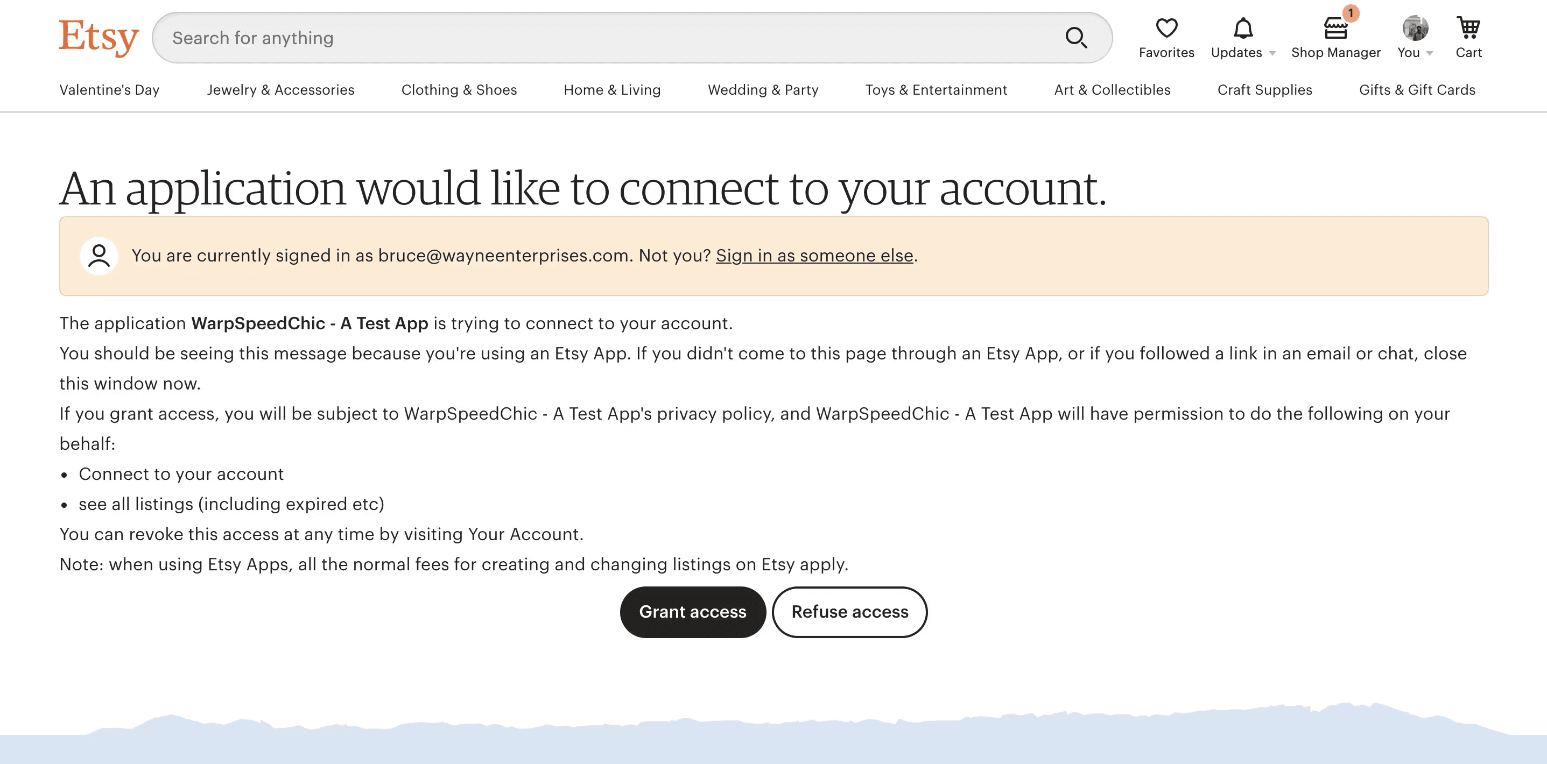The width and height of the screenshot is (1547, 764).
Task: Expand the You account dropdown arrow
Action: 1430,53
